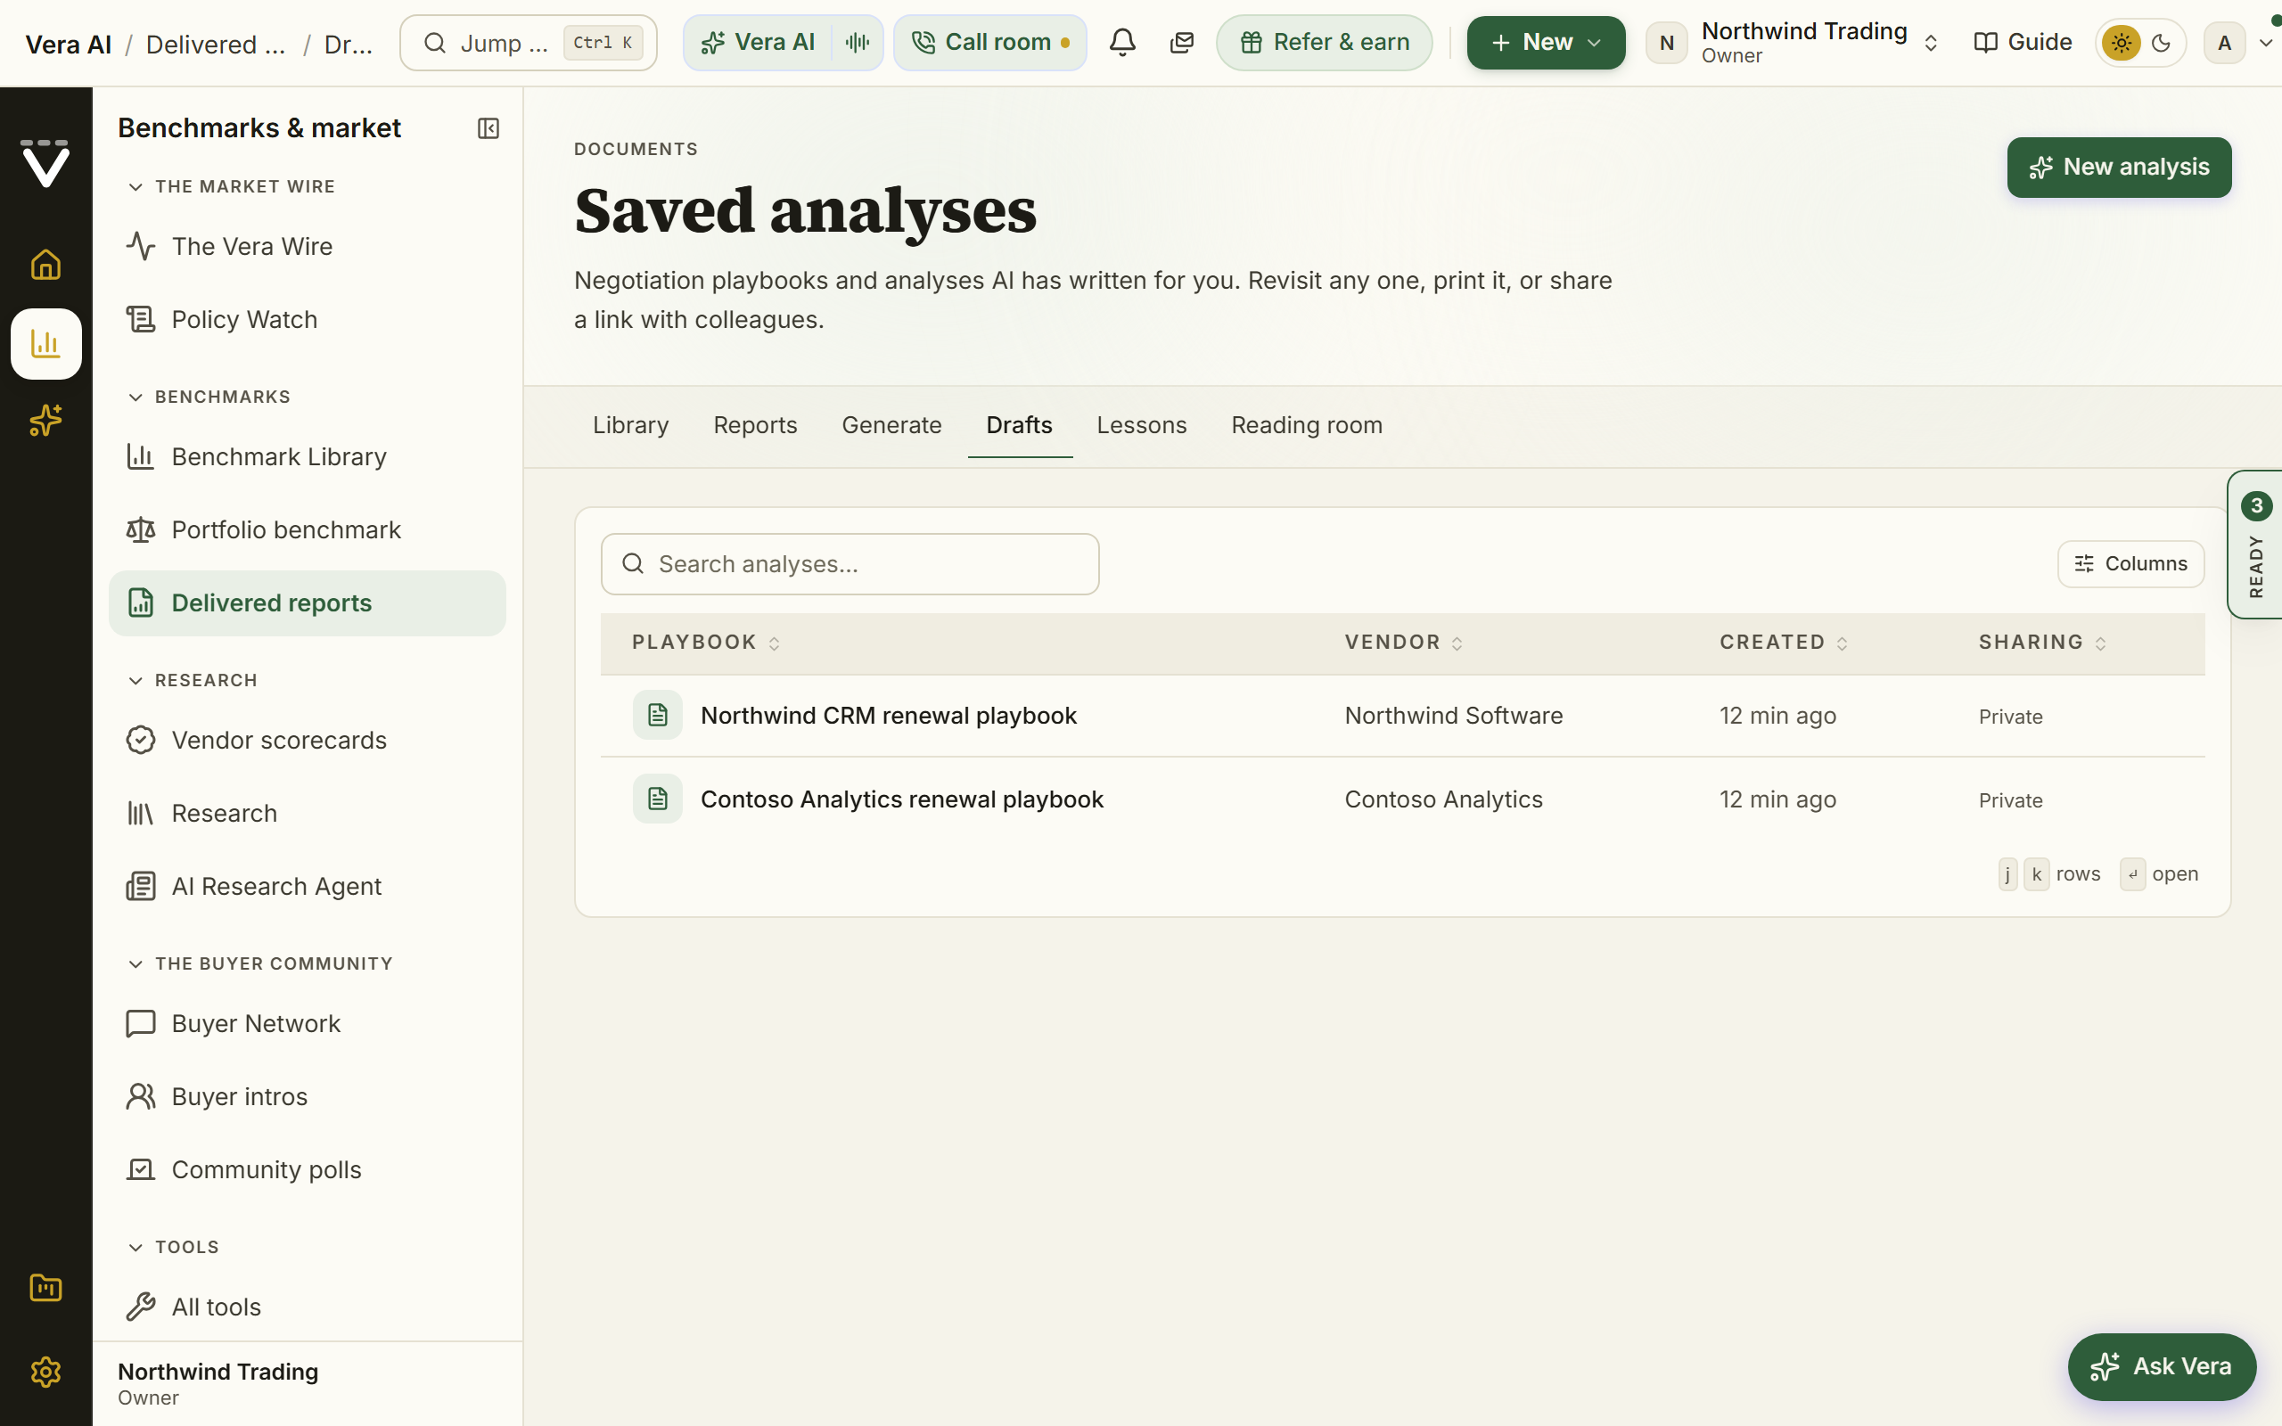Image resolution: width=2282 pixels, height=1426 pixels.
Task: Select the Drafts tab
Action: click(x=1020, y=425)
